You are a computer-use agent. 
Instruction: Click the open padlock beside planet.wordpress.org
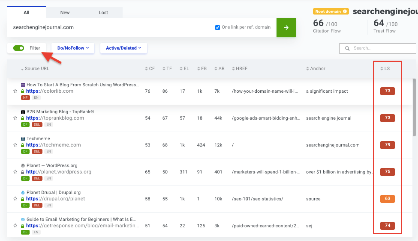click(x=23, y=172)
